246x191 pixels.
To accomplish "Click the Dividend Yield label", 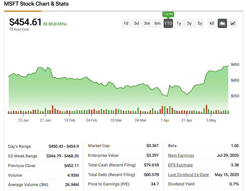I will [181, 184].
